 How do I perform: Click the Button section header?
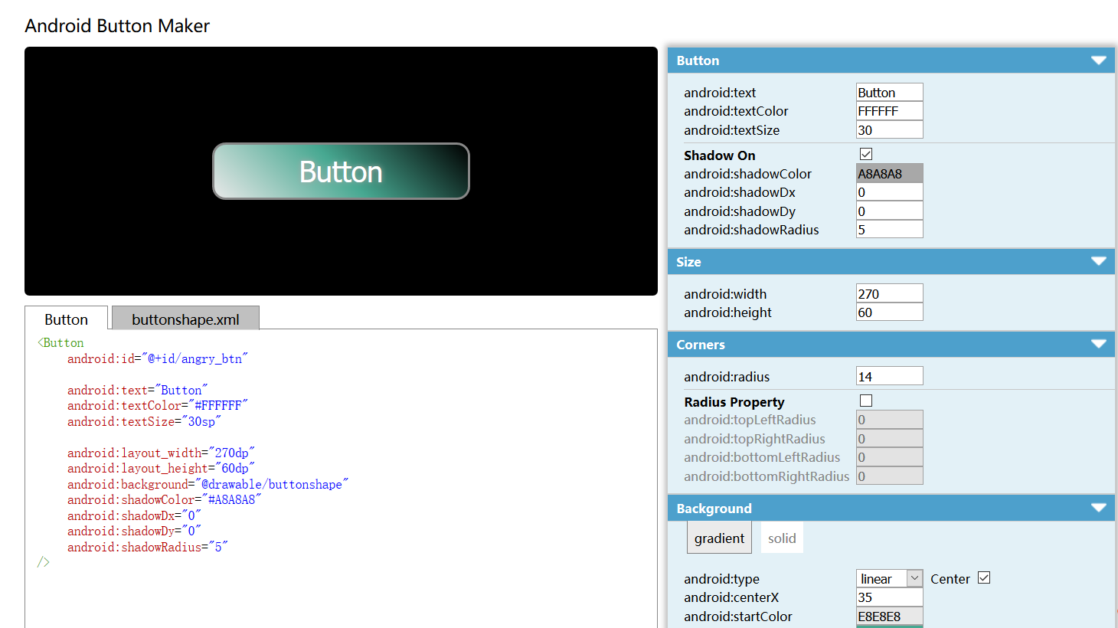click(x=891, y=61)
